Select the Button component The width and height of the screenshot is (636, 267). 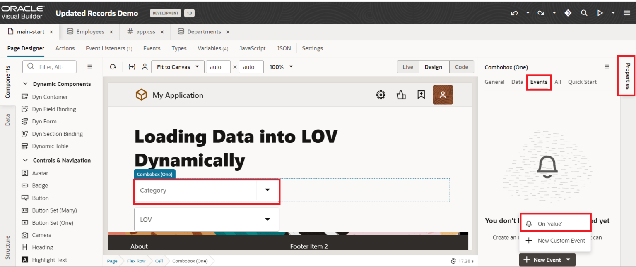pyautogui.click(x=40, y=198)
